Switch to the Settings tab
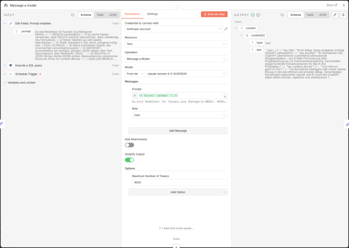 152,14
